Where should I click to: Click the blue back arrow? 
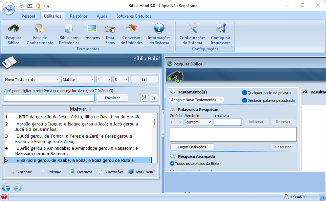click(6, 188)
